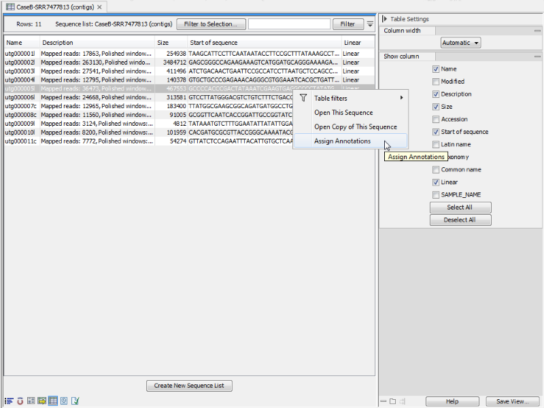Click the folder icon below the side panel

(x=392, y=401)
